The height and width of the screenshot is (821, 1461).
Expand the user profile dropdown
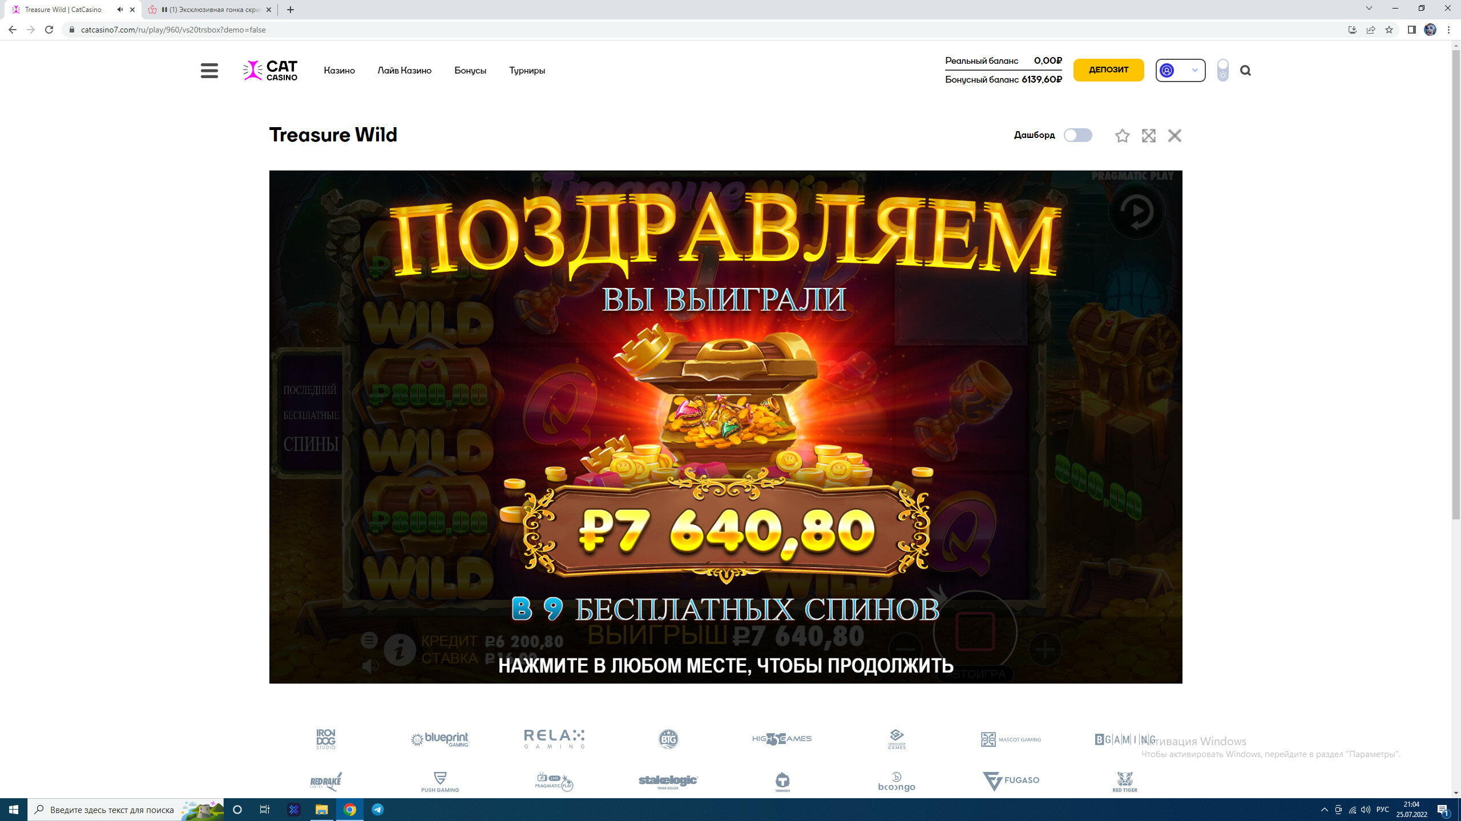coord(1180,70)
